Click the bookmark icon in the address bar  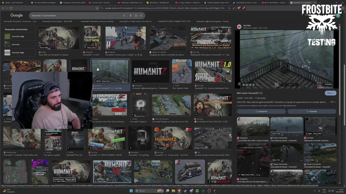point(97,8)
